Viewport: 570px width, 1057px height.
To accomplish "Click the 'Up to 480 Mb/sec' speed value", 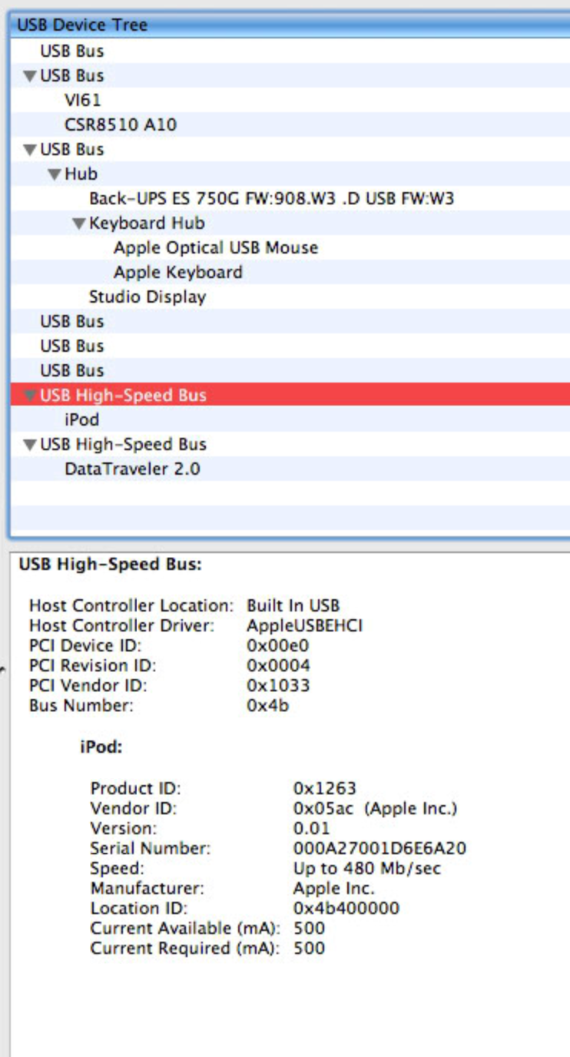I will (x=367, y=868).
